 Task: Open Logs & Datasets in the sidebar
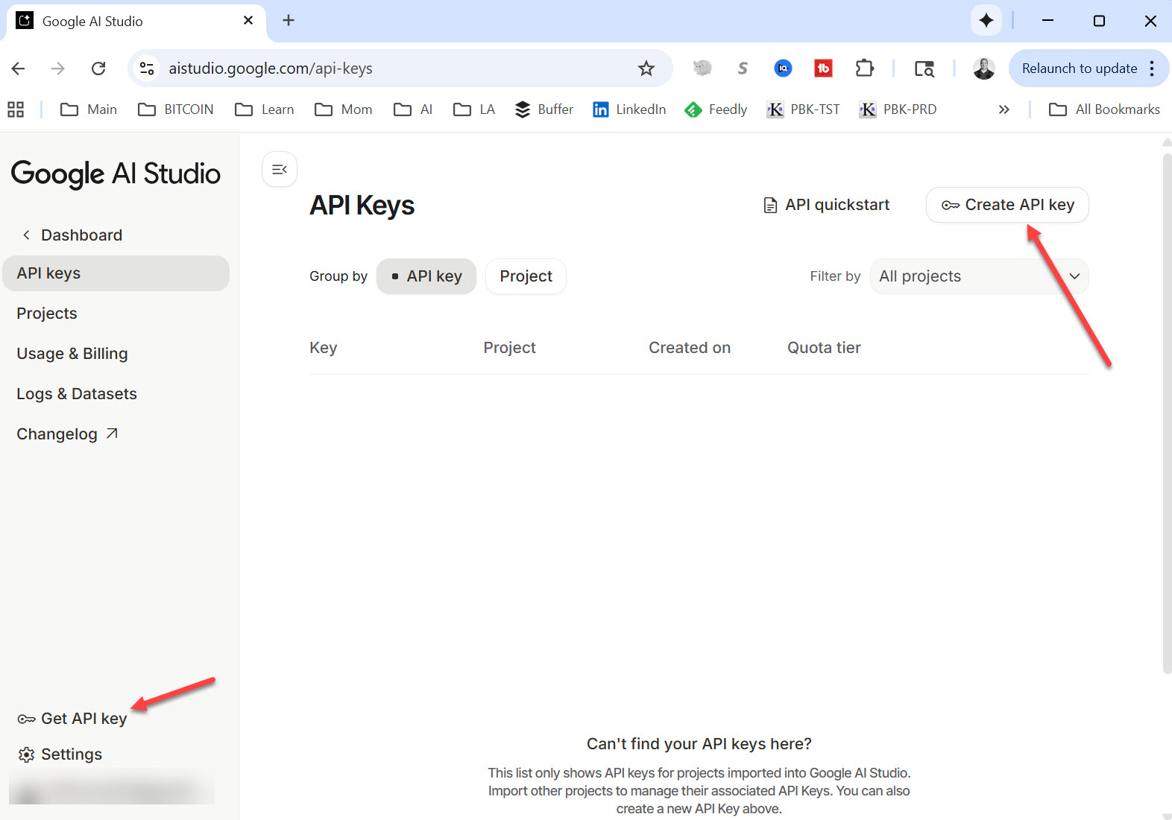tap(77, 394)
